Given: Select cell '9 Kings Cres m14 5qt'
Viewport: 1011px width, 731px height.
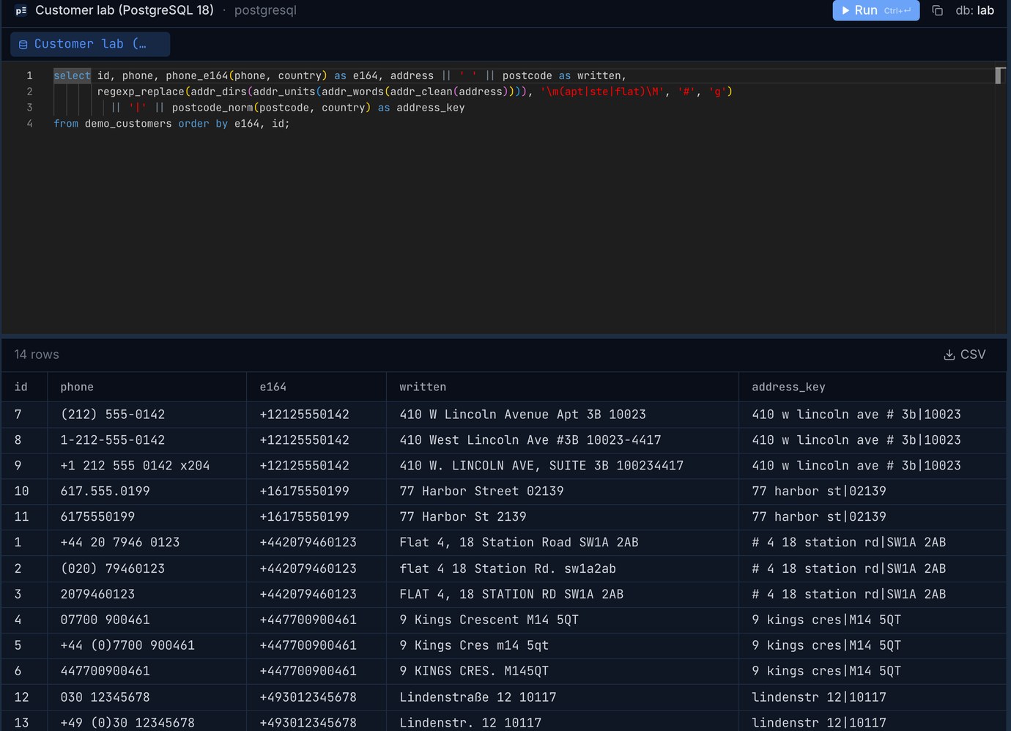Looking at the screenshot, I should click(562, 645).
